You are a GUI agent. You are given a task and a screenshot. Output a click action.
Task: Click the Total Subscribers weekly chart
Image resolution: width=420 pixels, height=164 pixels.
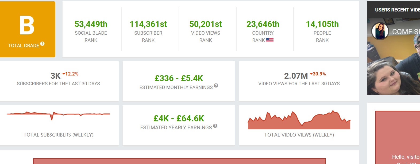(x=59, y=115)
